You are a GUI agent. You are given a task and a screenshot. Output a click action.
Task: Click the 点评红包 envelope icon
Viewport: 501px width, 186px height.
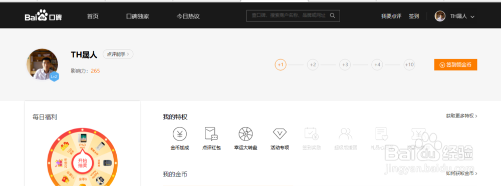click(x=211, y=133)
